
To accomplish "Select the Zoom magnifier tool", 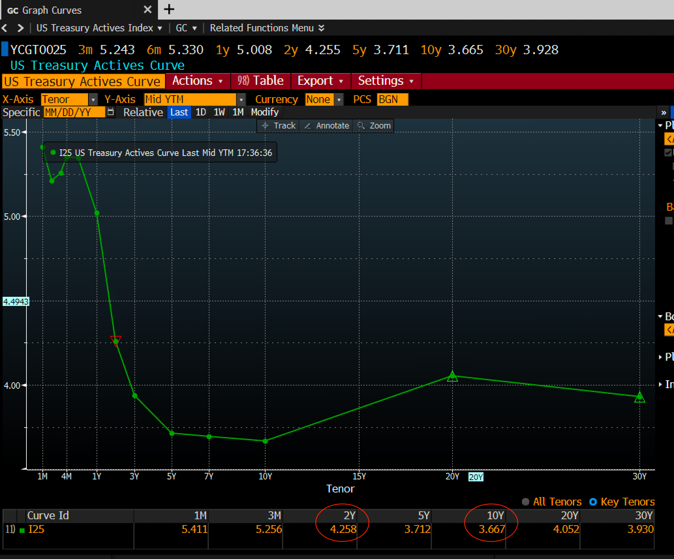I will [x=374, y=126].
